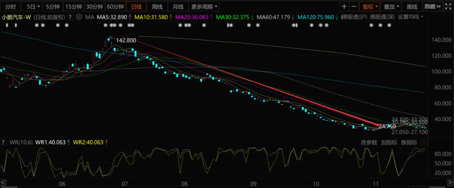Viewport: 454px width, 188px height.
Task: Enter fullscreen chart mode
Action: [449, 7]
